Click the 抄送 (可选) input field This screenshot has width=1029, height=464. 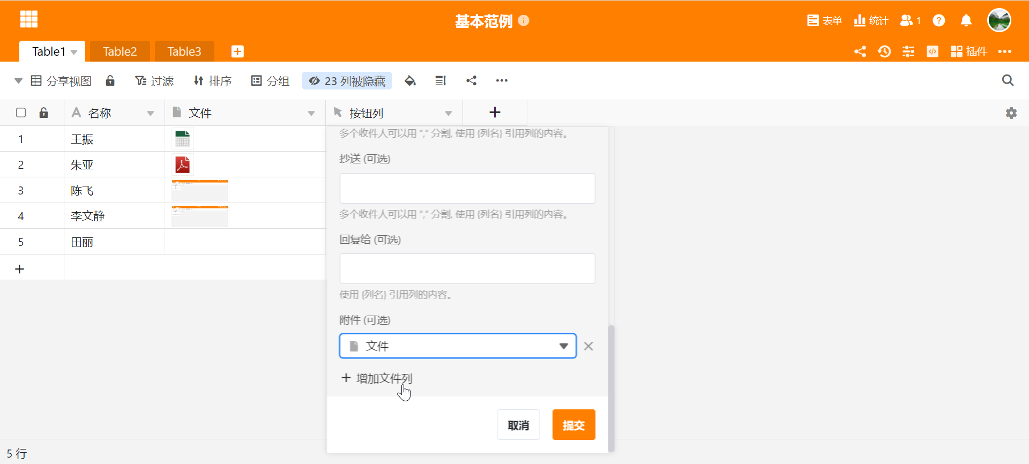(x=467, y=188)
